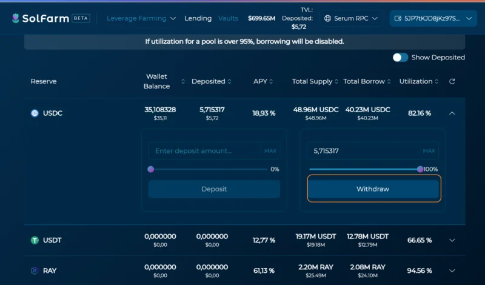Click the Wallet Balance header label

point(156,81)
